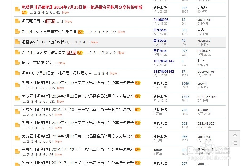Click reply count 918
The width and height of the screenshot is (244, 166).
(x=184, y=110)
